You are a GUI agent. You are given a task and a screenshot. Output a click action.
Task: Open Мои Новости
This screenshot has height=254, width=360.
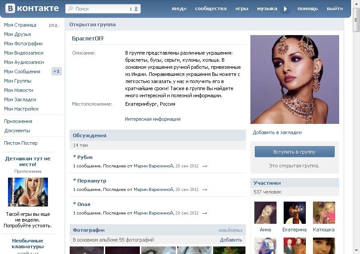click(19, 90)
